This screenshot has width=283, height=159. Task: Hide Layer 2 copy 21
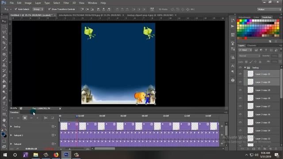point(240,74)
